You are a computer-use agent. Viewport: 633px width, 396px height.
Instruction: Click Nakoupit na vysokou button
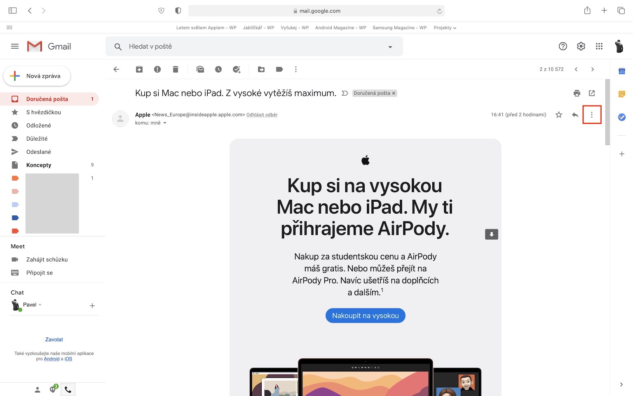click(x=366, y=316)
